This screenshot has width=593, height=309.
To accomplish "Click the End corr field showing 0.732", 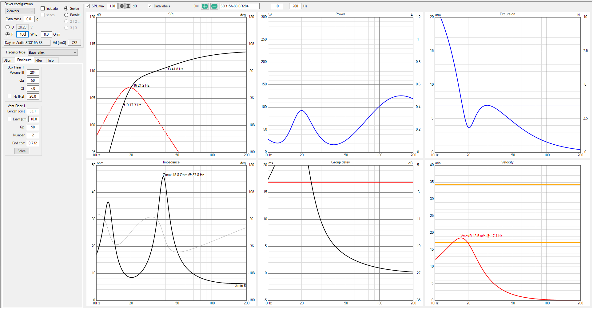I will 33,143.
